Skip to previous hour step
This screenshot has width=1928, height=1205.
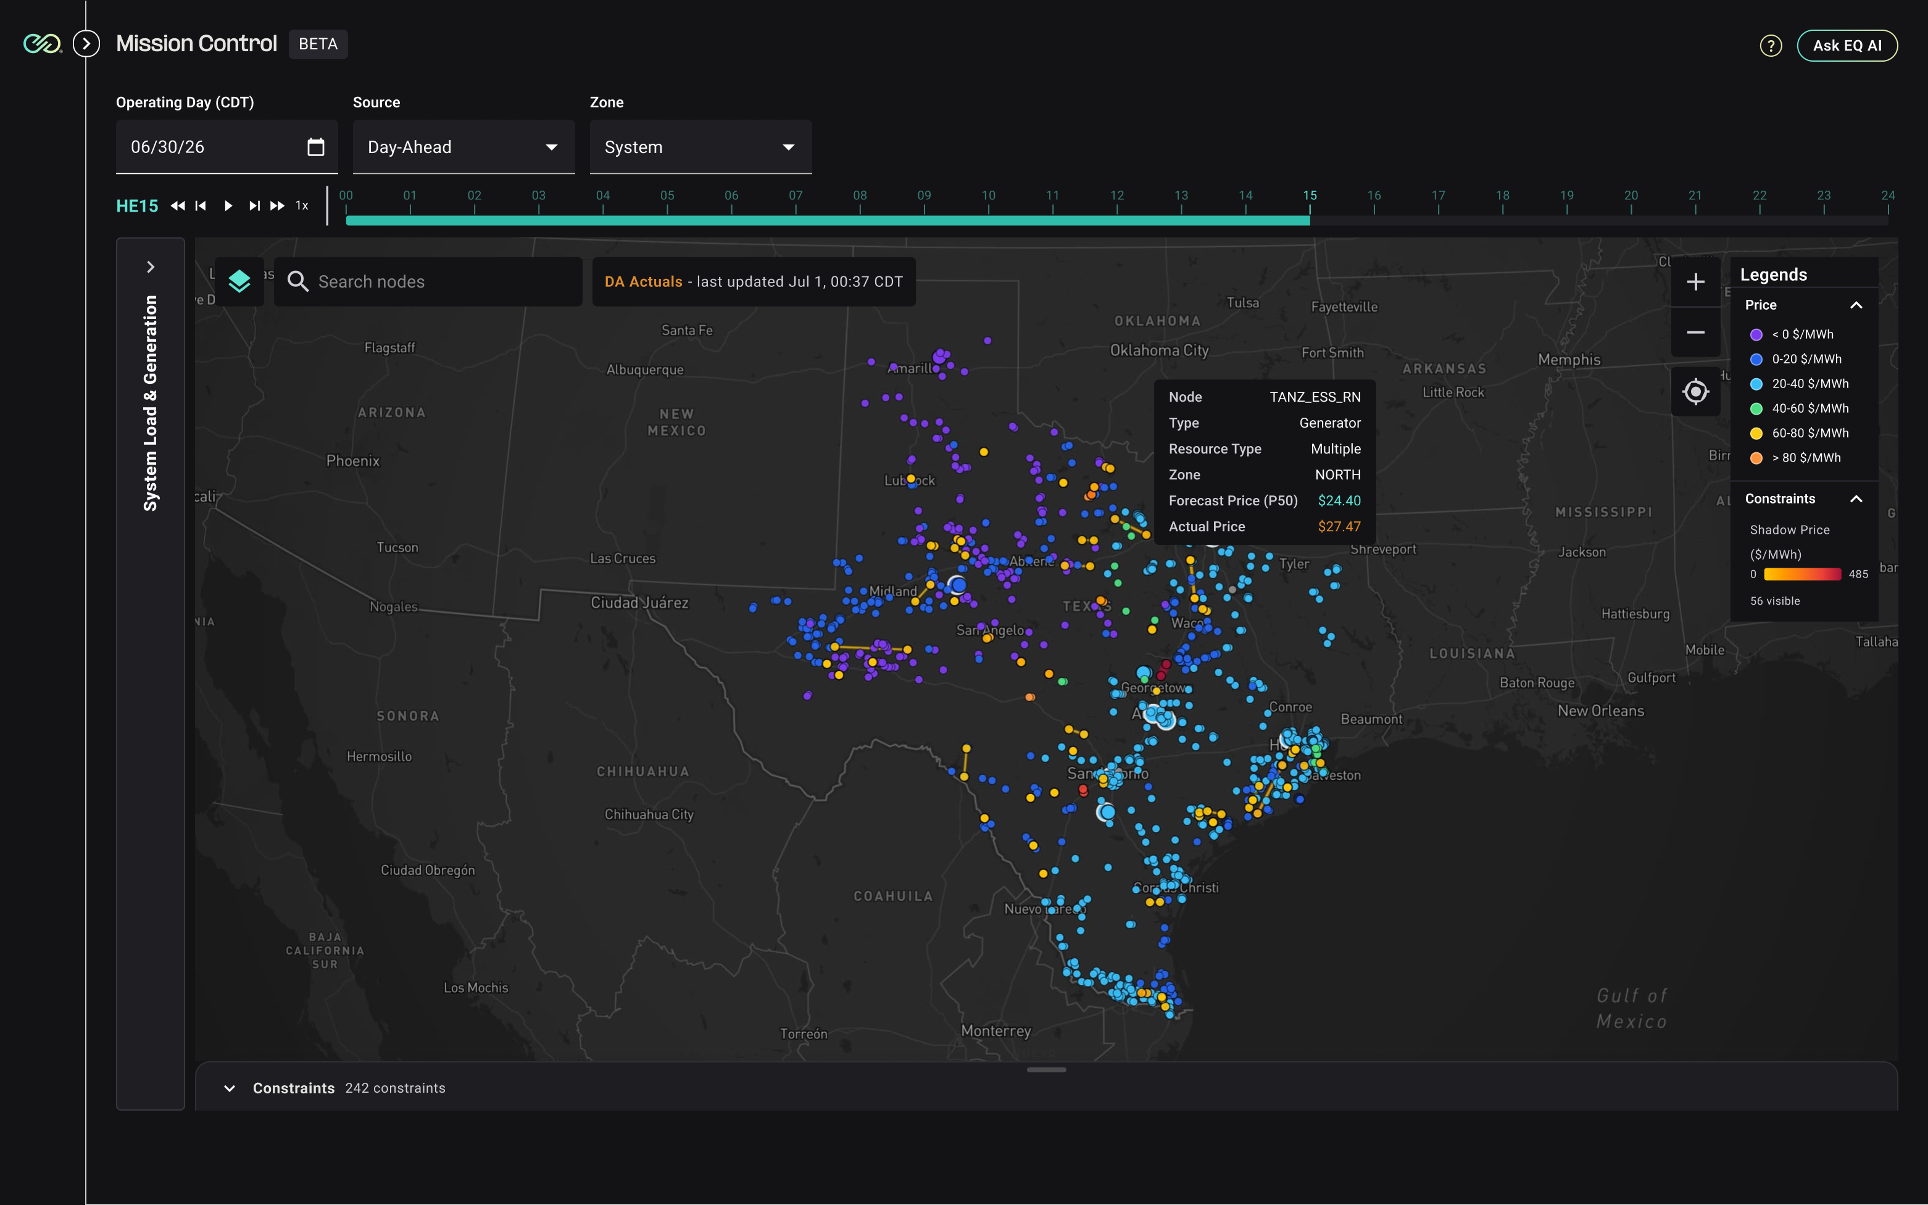click(201, 205)
